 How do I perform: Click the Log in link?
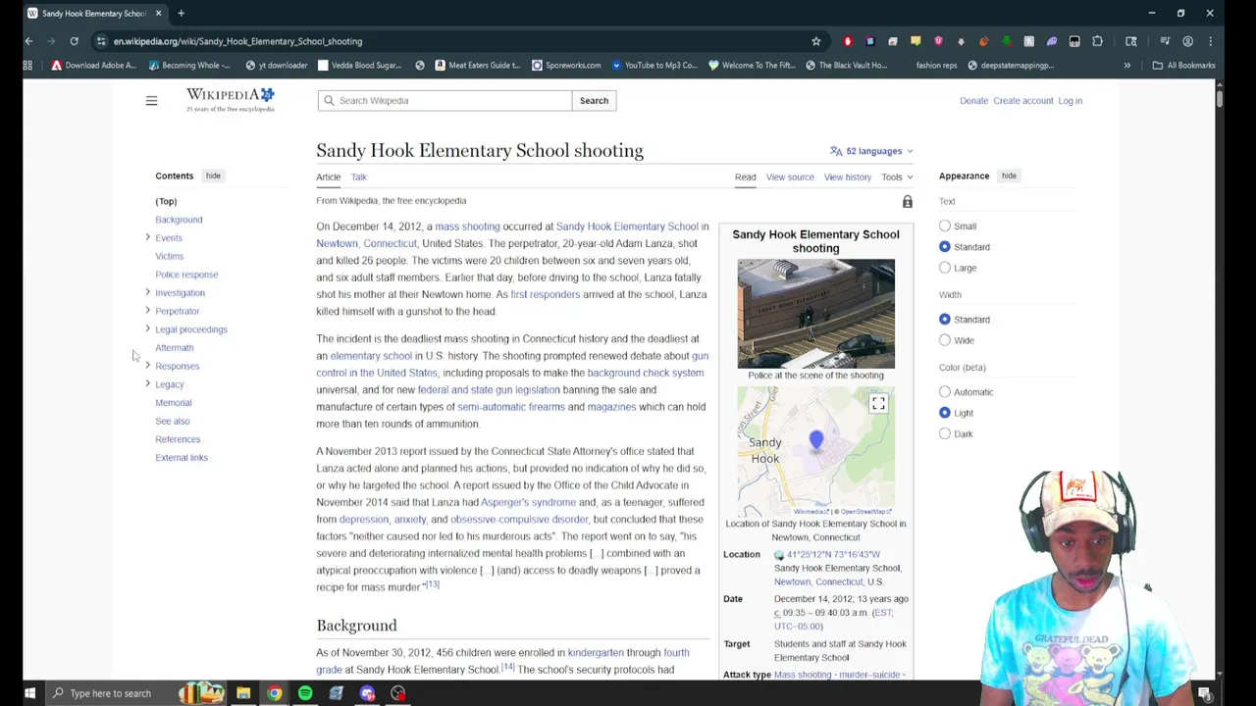point(1070,100)
